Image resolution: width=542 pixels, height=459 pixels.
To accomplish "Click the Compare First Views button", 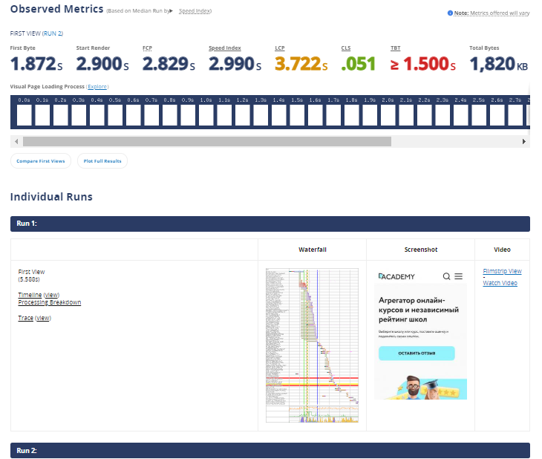I will pos(41,161).
